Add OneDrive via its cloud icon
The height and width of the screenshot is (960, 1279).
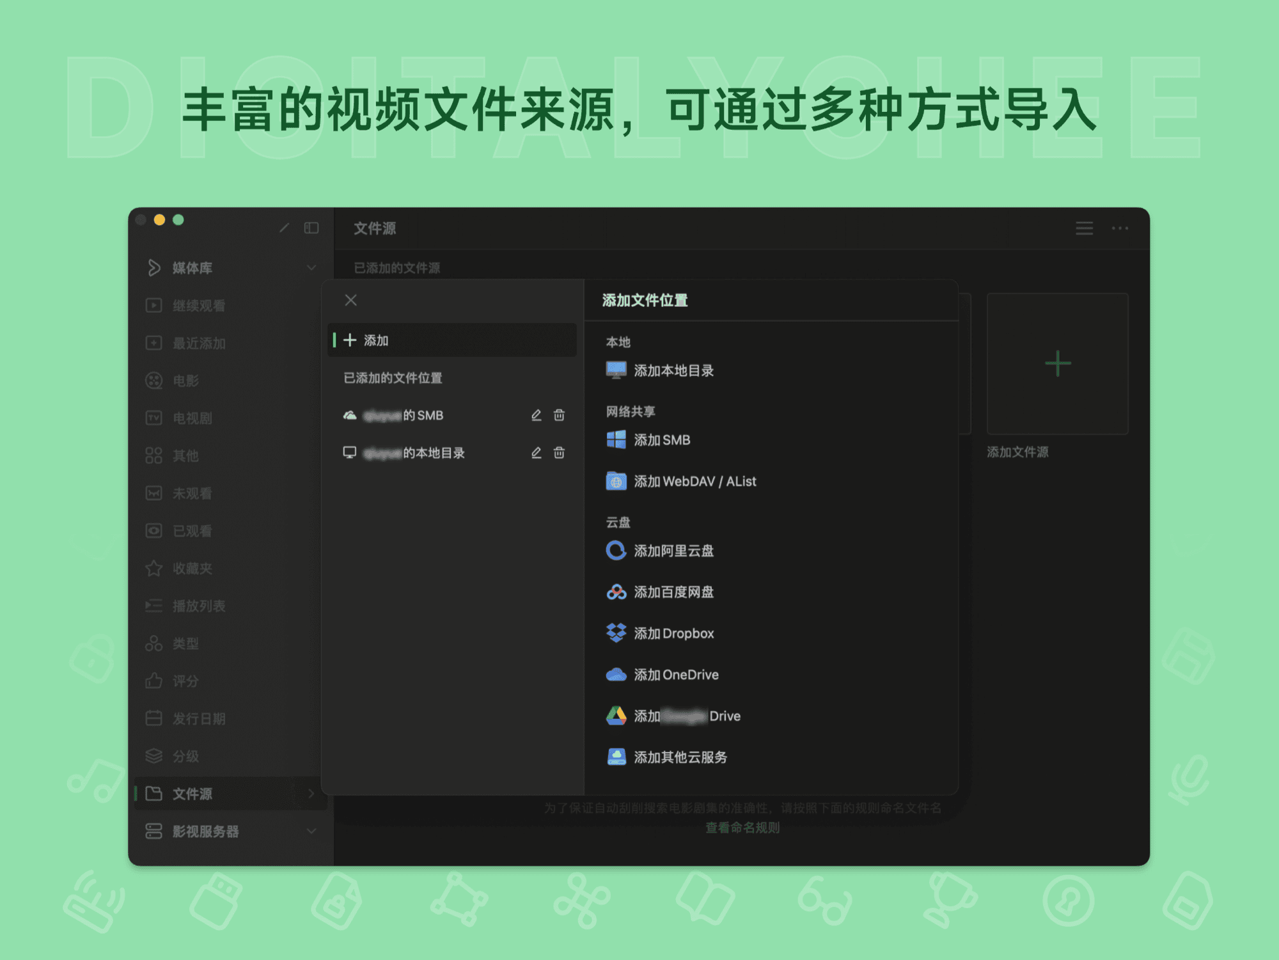(616, 675)
